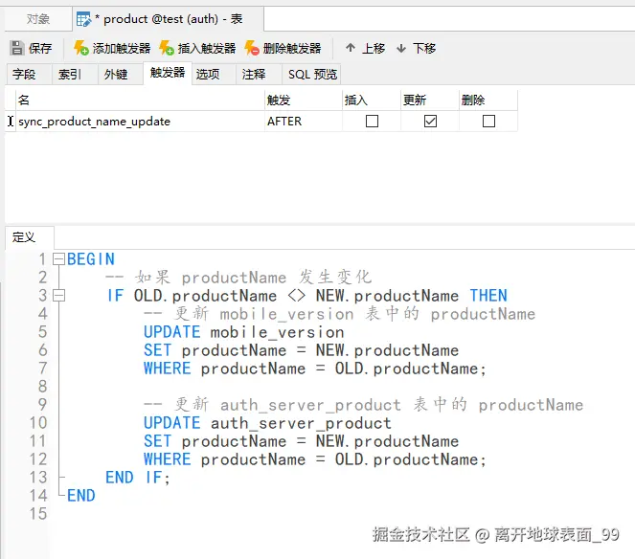The image size is (635, 559).
Task: Click the IF keyword on line 3
Action: [x=115, y=296]
